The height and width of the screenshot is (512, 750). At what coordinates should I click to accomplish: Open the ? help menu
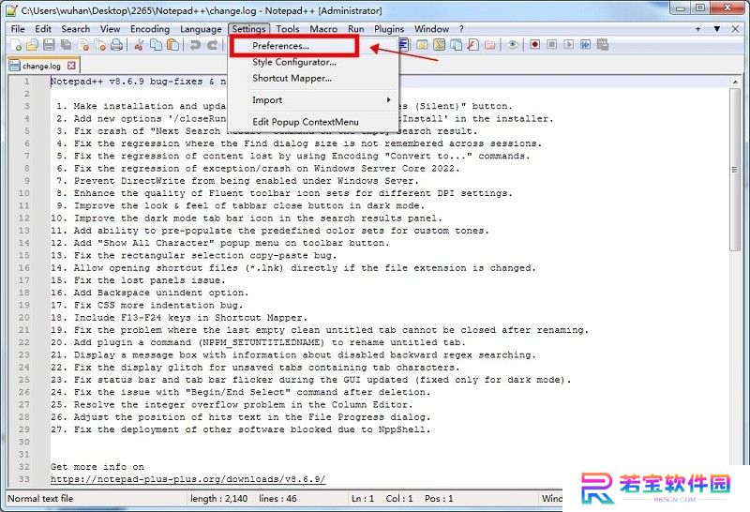point(461,29)
